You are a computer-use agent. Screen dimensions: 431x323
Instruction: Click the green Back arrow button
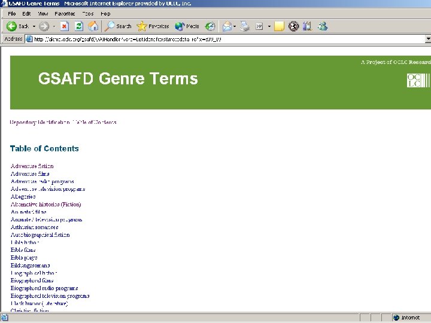11,26
